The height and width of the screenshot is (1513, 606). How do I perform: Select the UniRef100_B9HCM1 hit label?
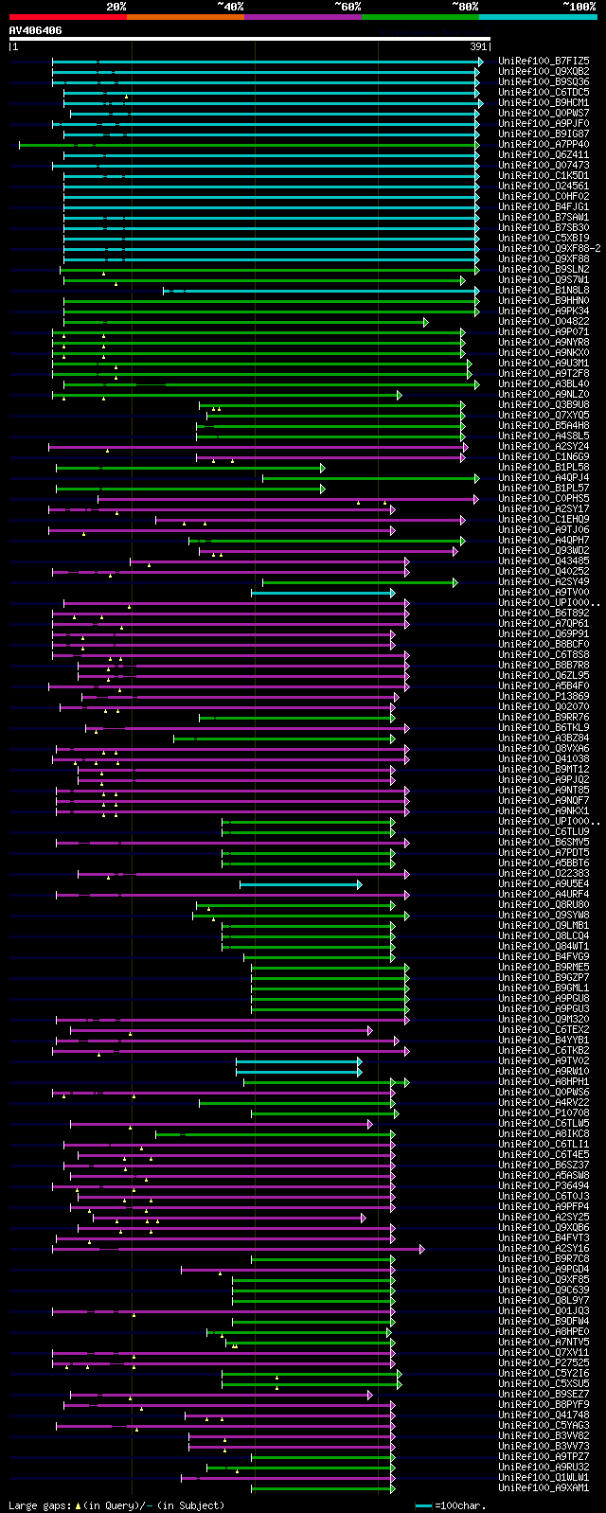tap(544, 102)
